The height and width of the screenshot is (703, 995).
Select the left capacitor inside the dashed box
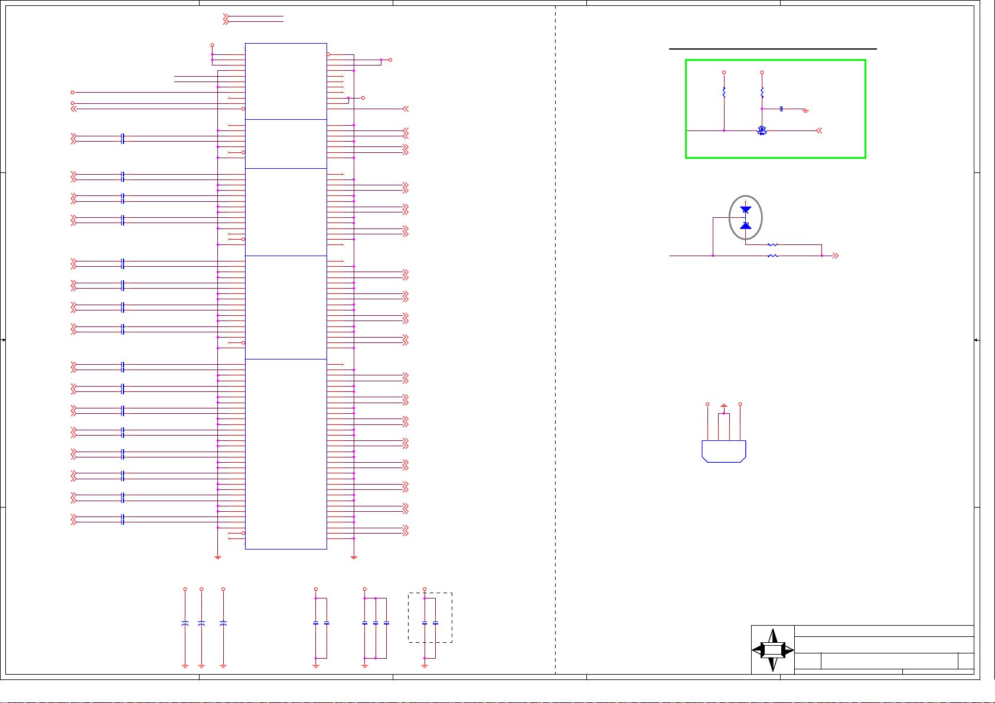[425, 623]
